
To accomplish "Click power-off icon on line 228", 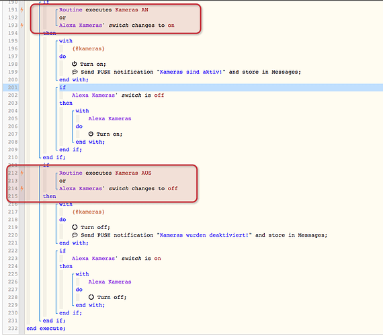I will 91,297.
